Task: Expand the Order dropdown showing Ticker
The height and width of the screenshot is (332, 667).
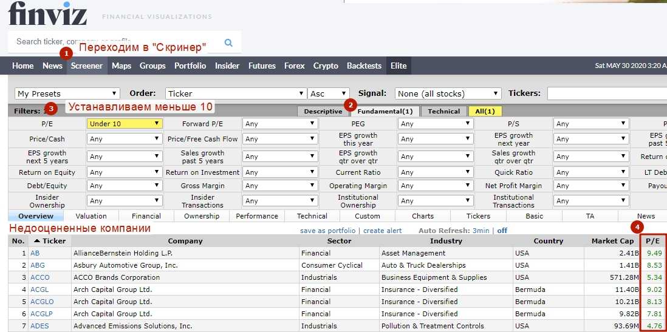Action: tap(235, 93)
